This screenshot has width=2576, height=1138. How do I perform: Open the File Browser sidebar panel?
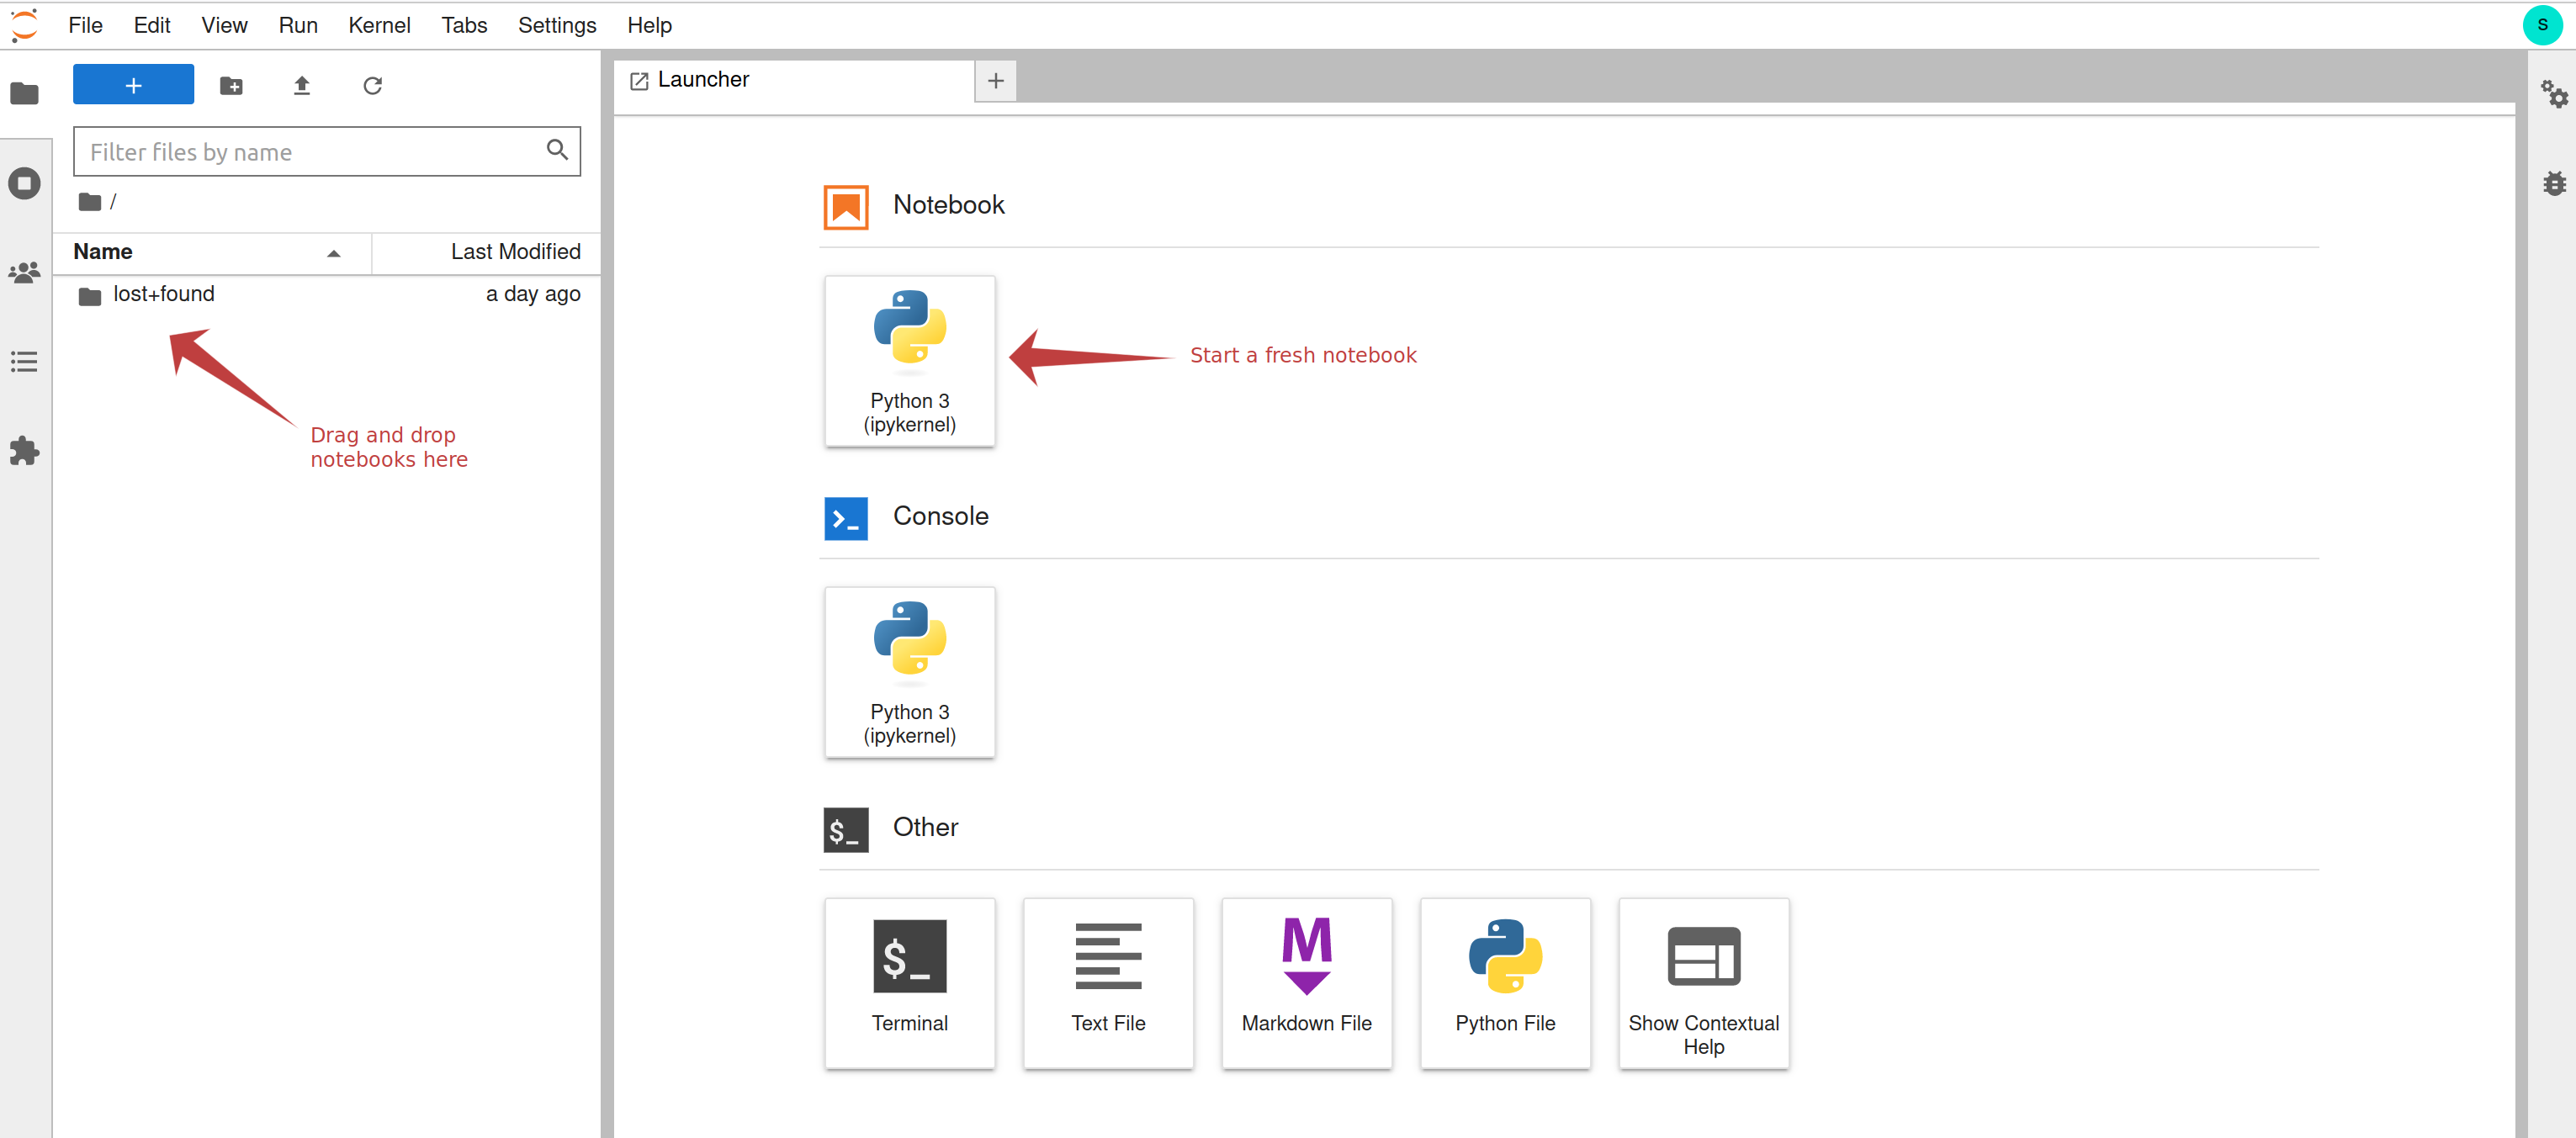click(24, 94)
